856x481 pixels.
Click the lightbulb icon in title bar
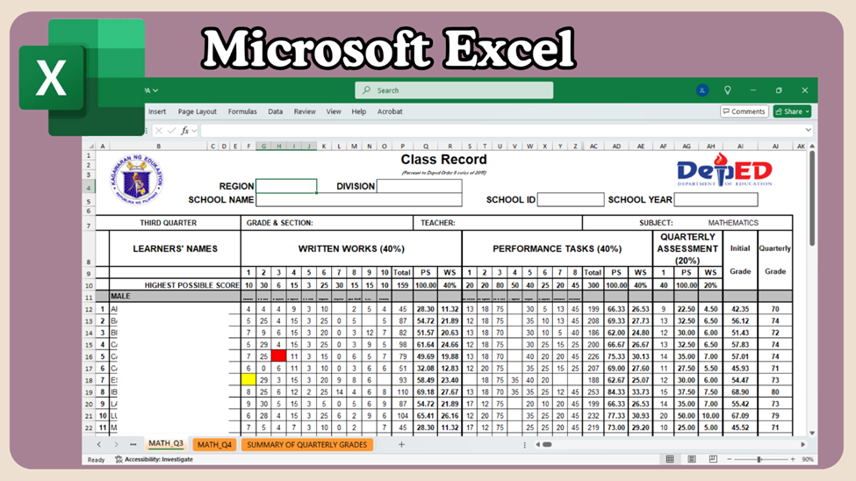pos(727,90)
